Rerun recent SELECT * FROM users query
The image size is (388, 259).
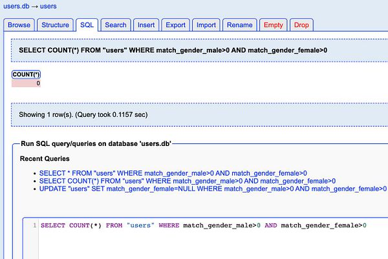(173, 173)
